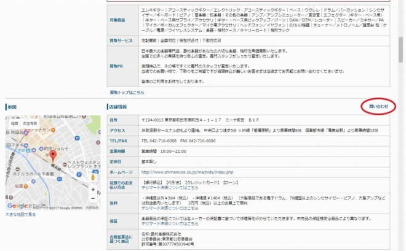Click the 宅配買取｜全国対応 service text
The image size is (406, 251).
pyautogui.click(x=181, y=41)
